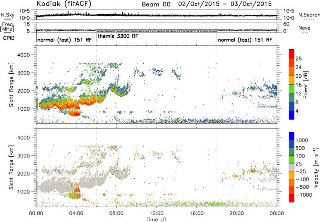
Task: Click the "Velocity [m s-1]" colorbar title
Action: click(316, 168)
